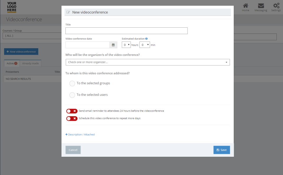This screenshot has width=283, height=175.
Task: Save the new videoconference
Action: 221,150
